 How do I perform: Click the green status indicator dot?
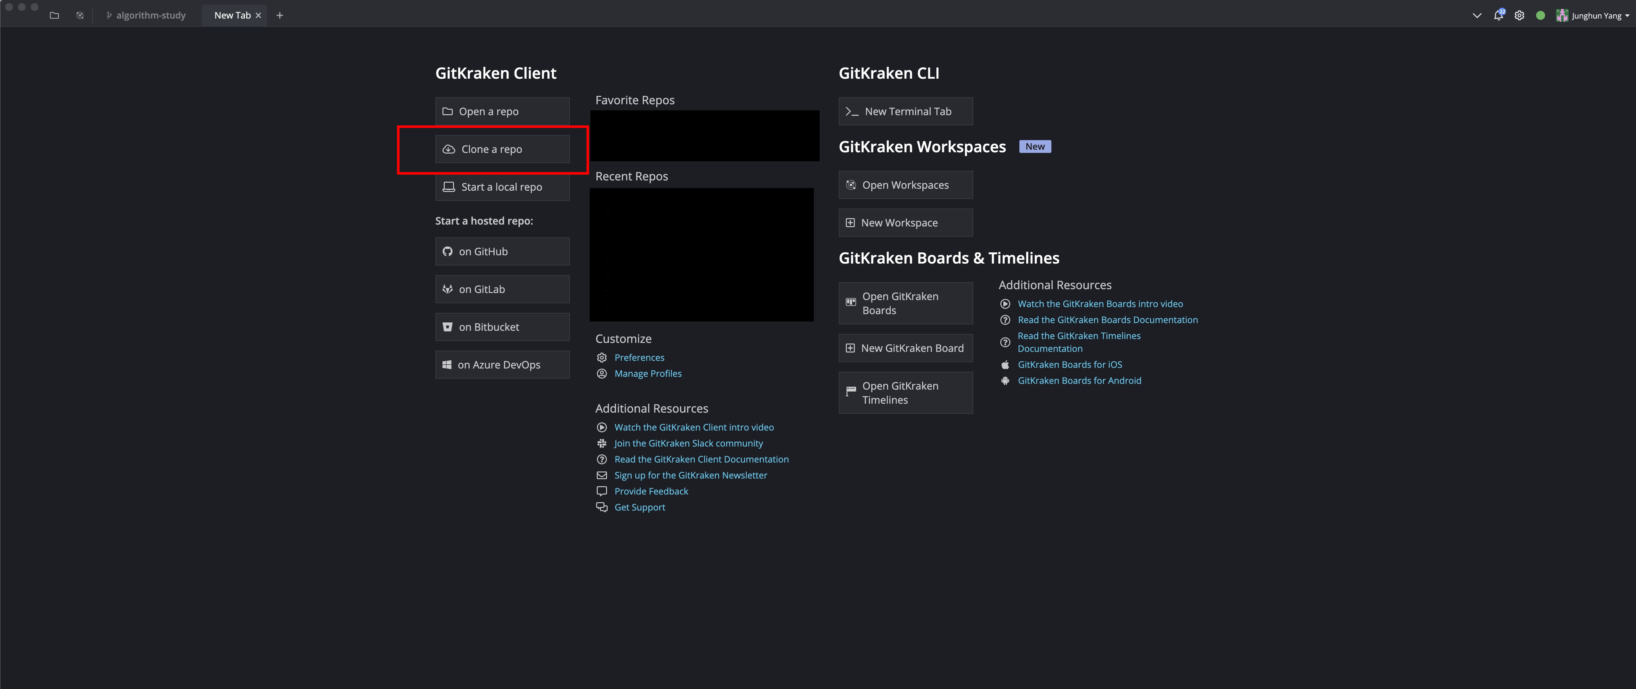point(1540,16)
